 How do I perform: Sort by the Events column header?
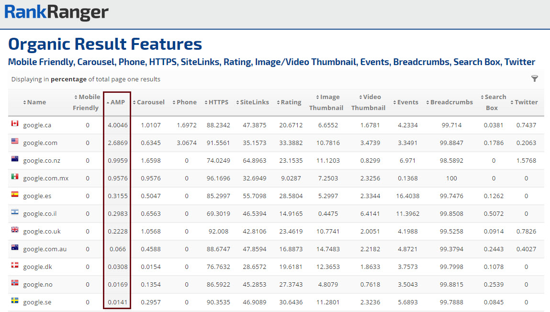[407, 102]
